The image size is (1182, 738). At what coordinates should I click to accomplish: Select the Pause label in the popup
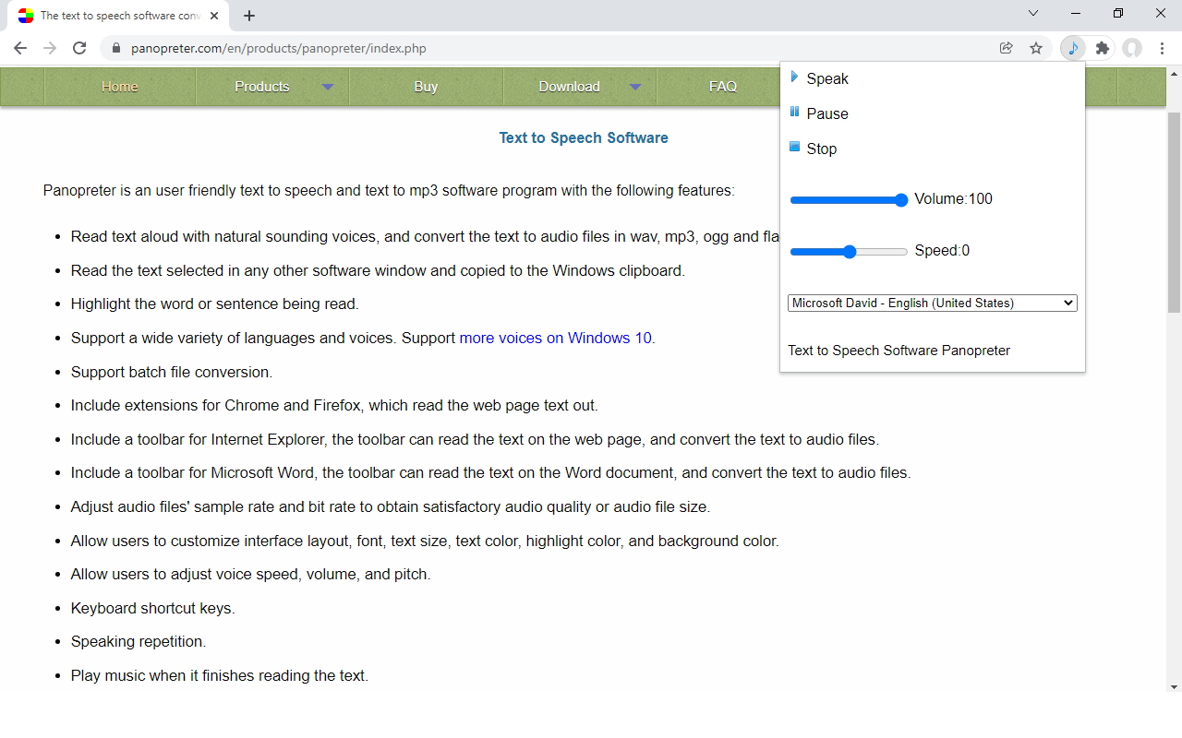(827, 113)
